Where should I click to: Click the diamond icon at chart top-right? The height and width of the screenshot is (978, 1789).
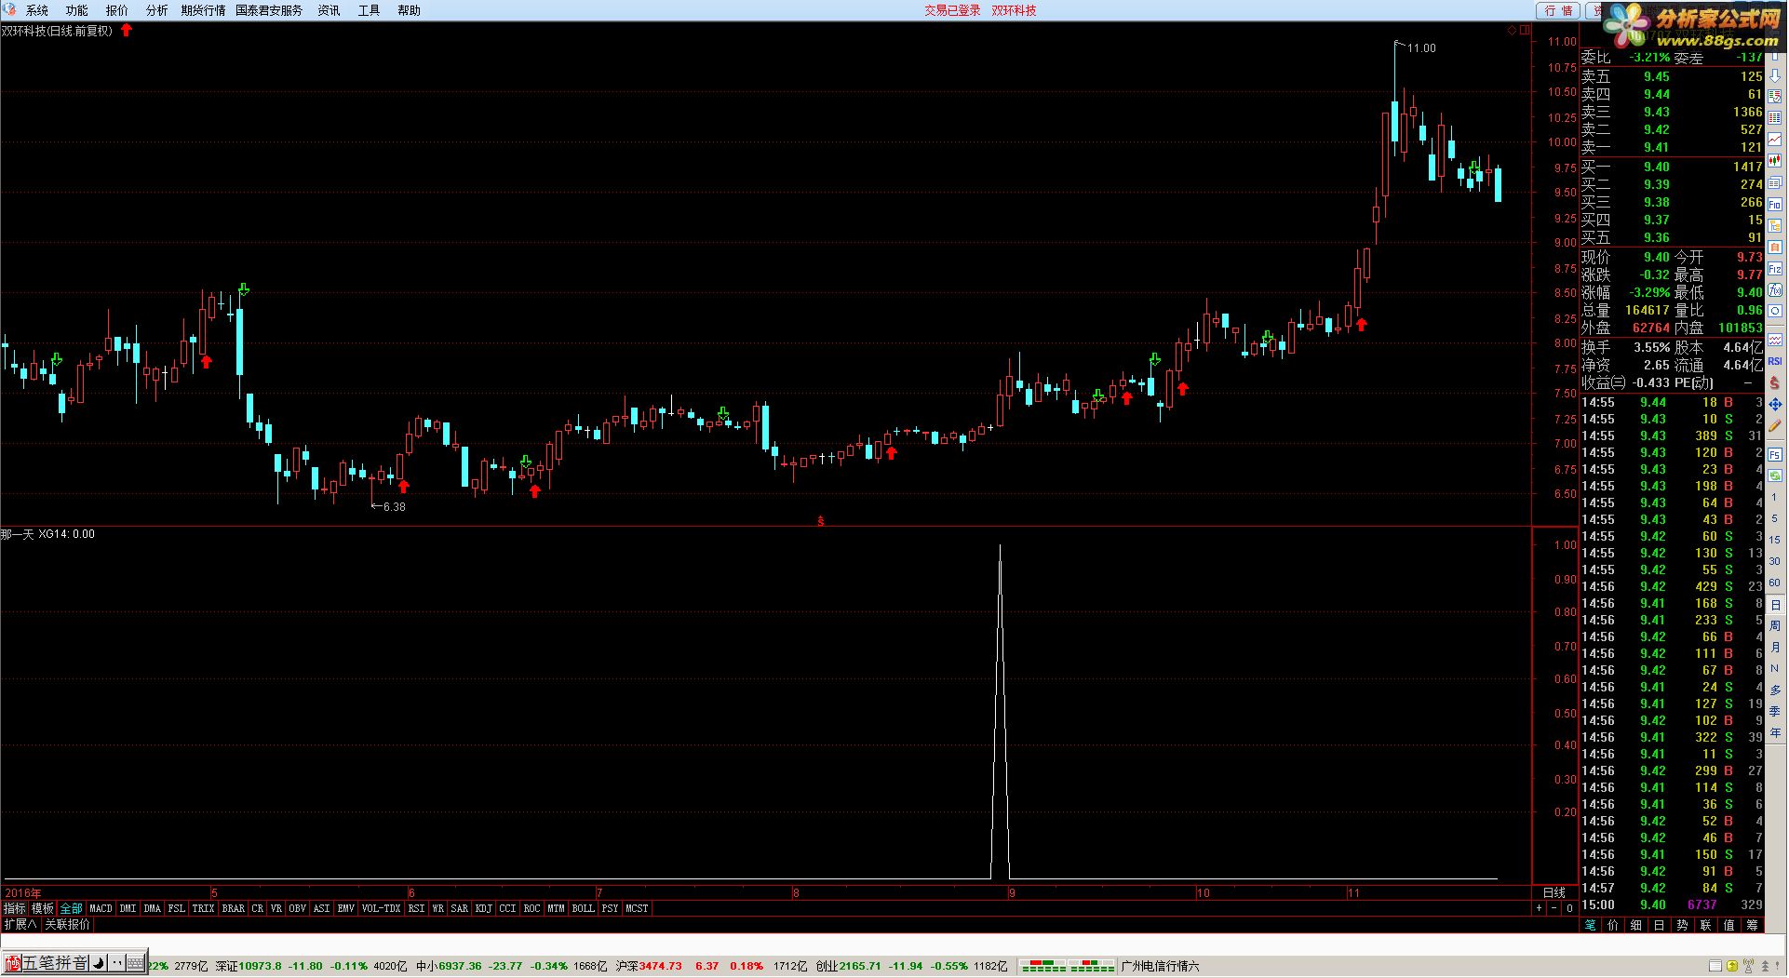tap(1512, 31)
